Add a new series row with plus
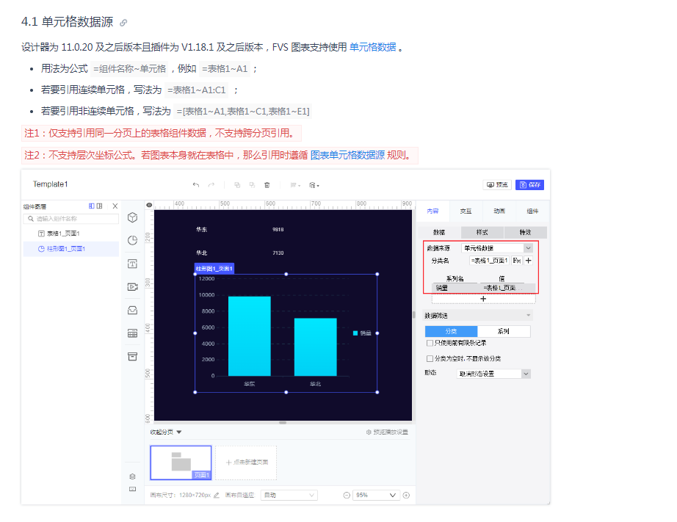The height and width of the screenshot is (522, 677). point(483,299)
